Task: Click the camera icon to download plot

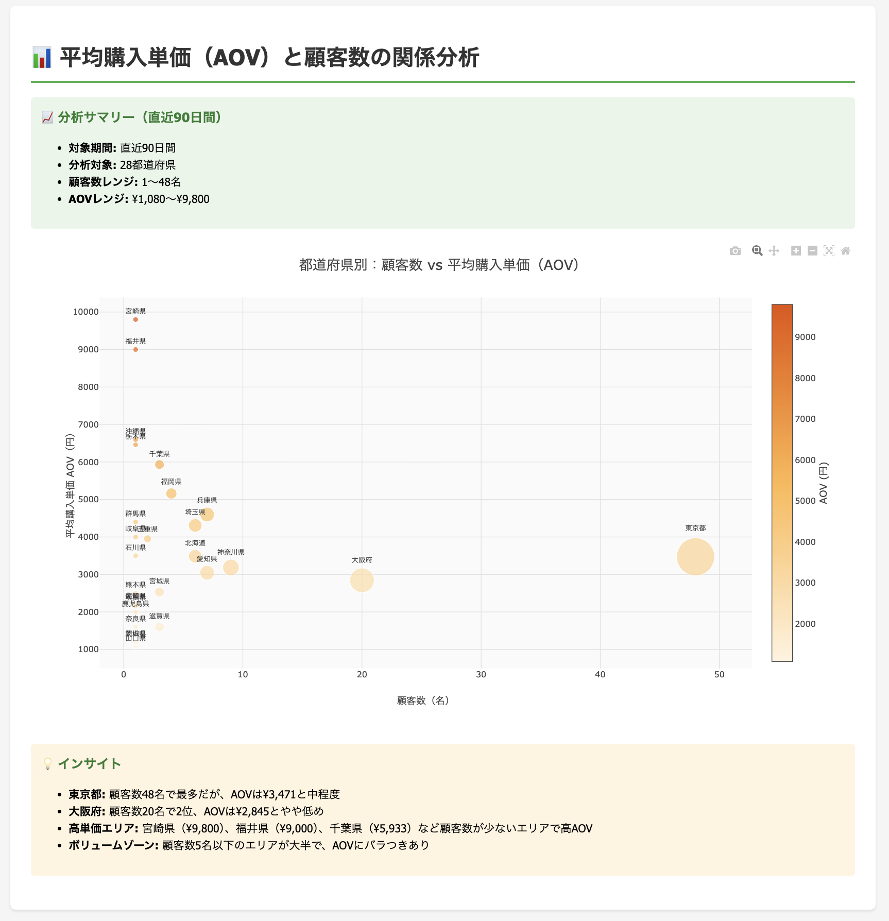Action: (x=735, y=251)
